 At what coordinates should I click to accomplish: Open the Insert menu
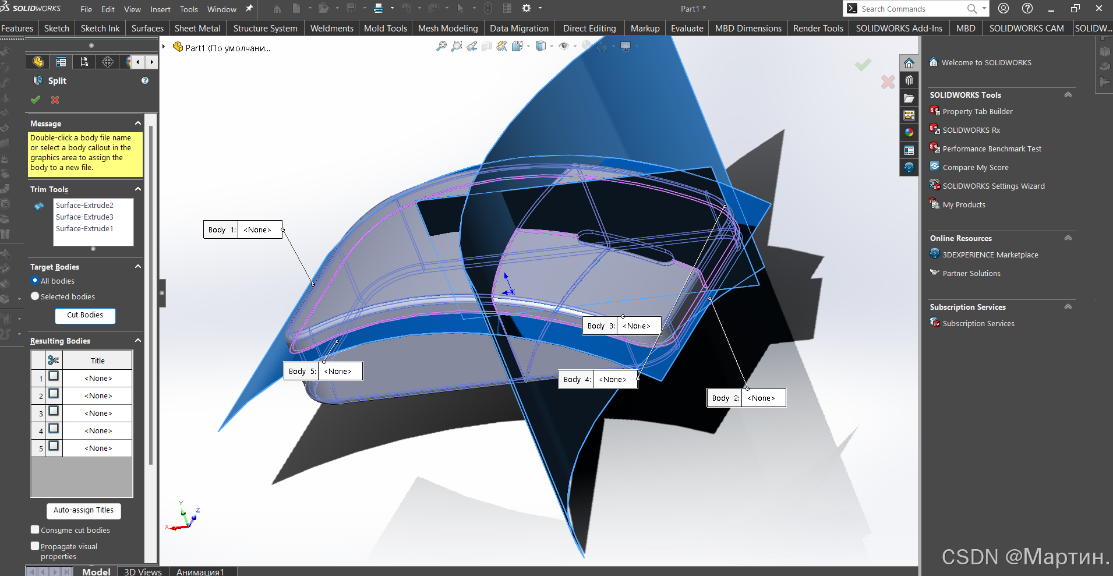pos(160,9)
